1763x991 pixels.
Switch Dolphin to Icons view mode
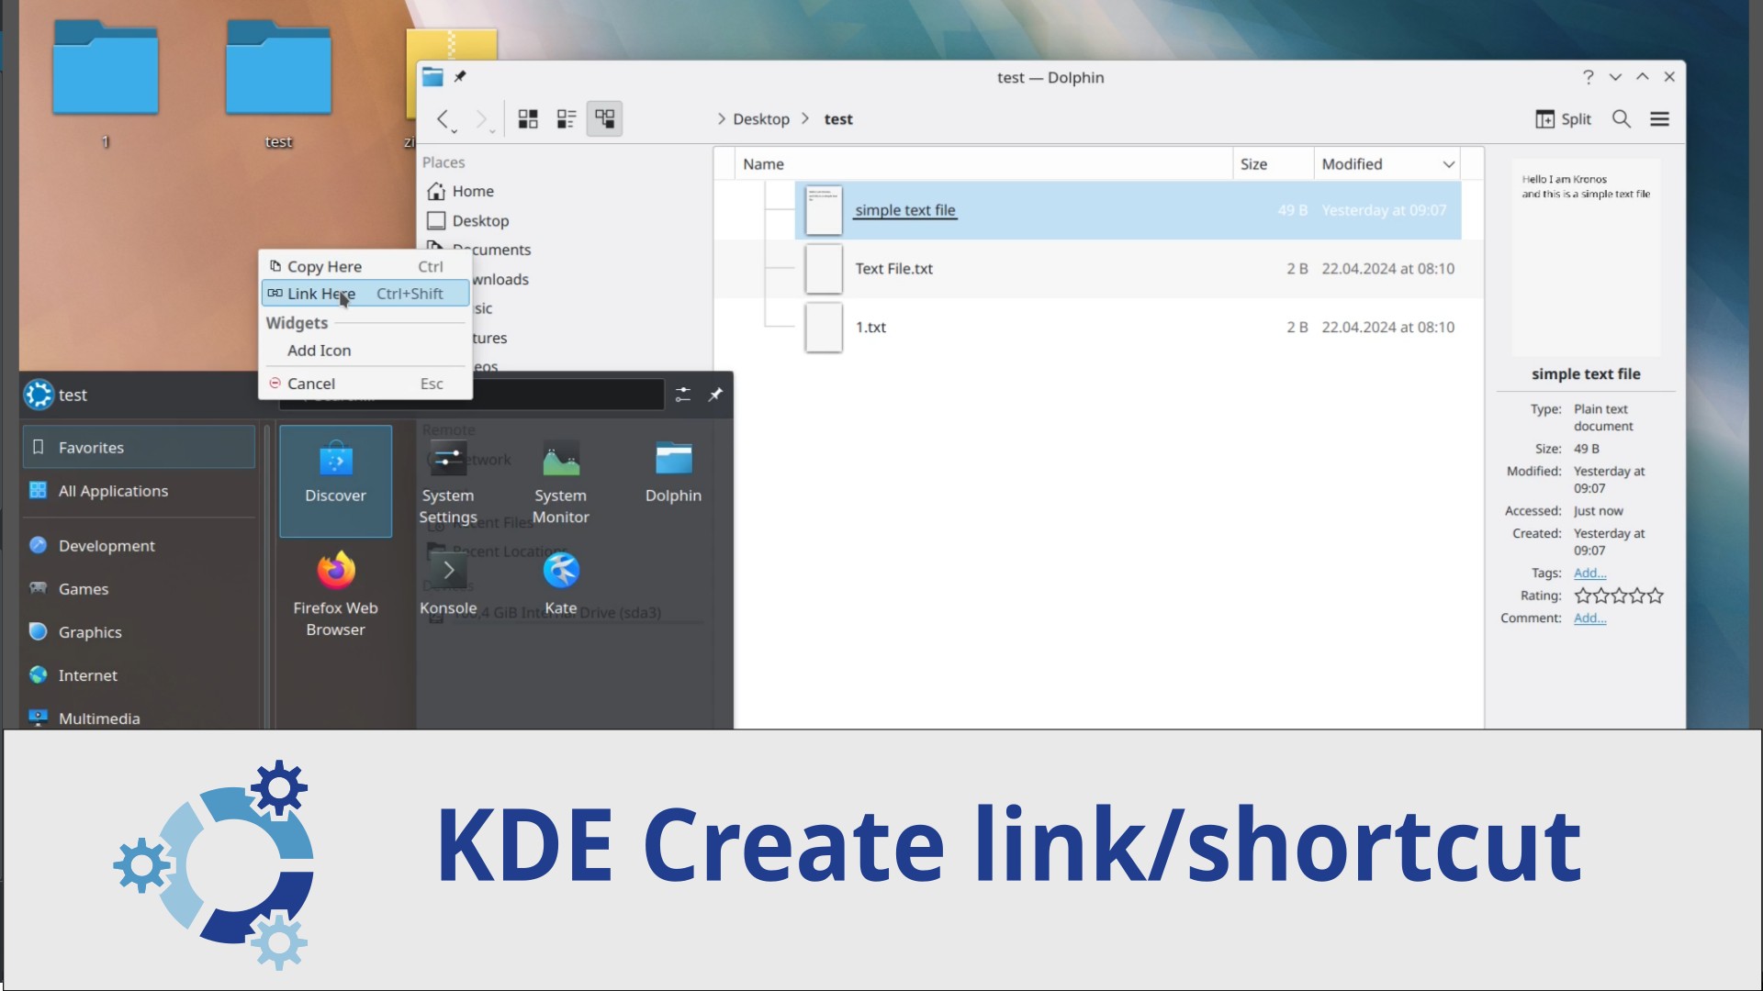tap(528, 119)
